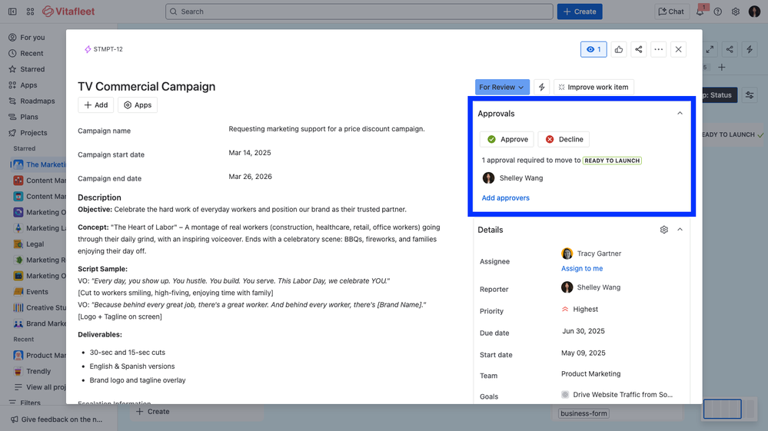Open Roadmaps in sidebar
Viewport: 768px width, 431px height.
point(37,101)
